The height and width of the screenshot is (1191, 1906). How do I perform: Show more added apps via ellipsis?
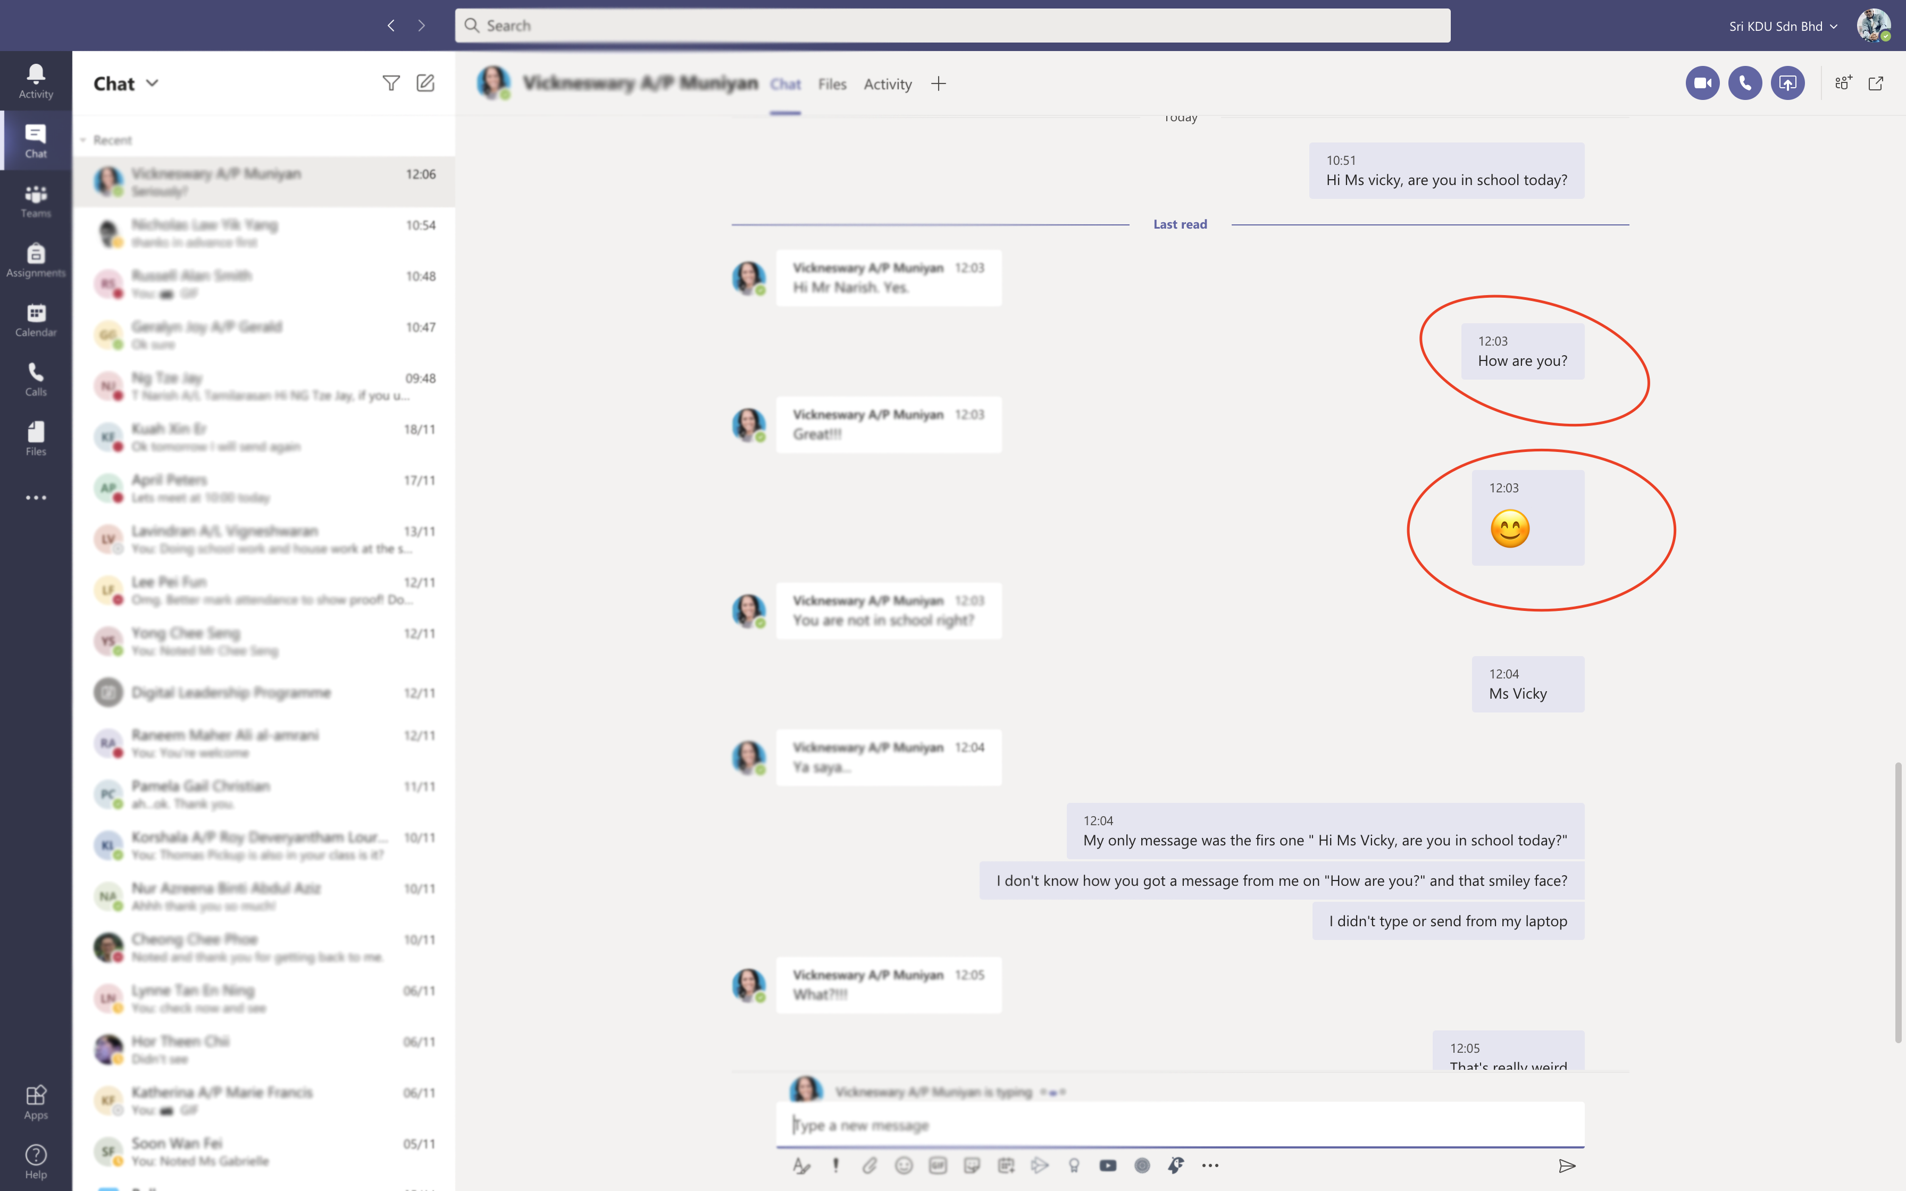(x=36, y=498)
